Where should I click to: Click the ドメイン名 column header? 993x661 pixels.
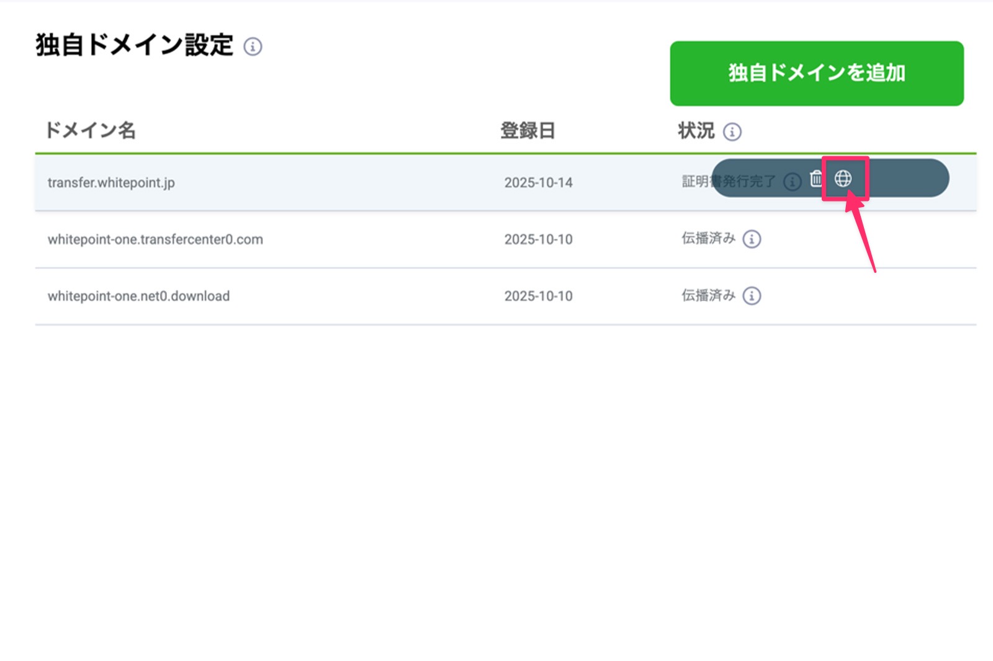click(x=91, y=130)
